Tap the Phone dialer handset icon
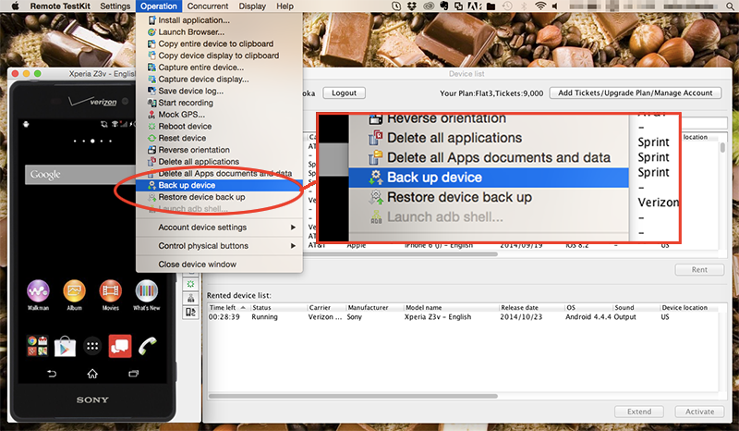This screenshot has width=739, height=431. 148,346
